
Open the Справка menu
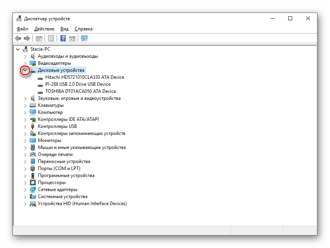pyautogui.click(x=83, y=29)
